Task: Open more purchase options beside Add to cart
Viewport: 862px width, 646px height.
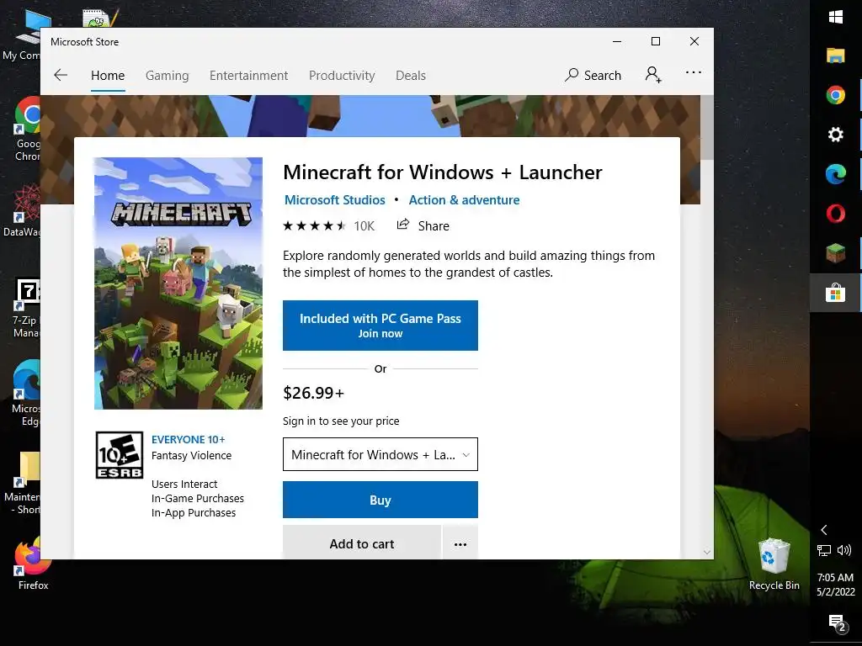Action: tap(460, 544)
